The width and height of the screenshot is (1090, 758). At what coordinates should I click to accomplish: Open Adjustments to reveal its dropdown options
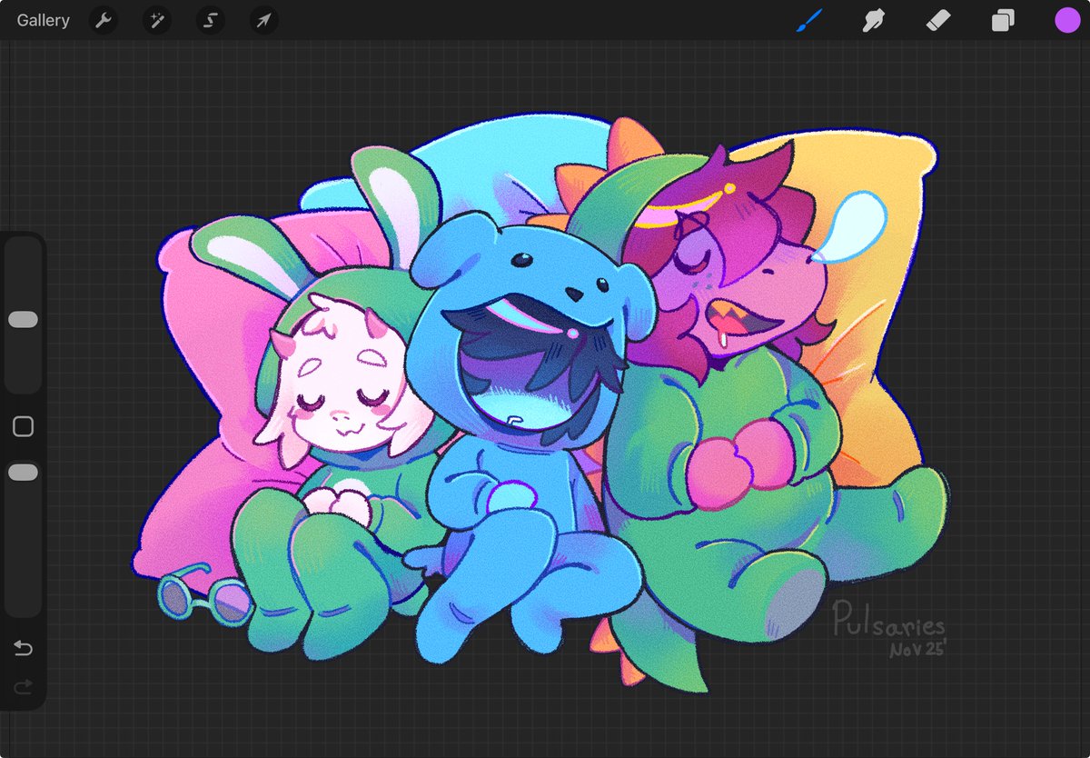[x=156, y=20]
